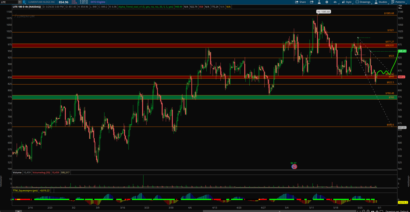Viewport: 410px width, 212px height.
Task: Click the zoom in magnifier icon
Action: point(368,211)
